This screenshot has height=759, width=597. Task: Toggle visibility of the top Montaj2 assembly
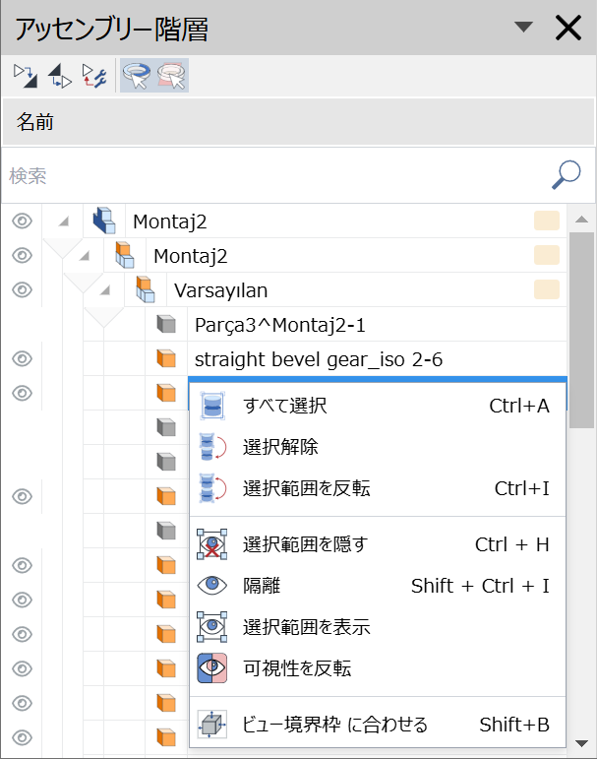pos(22,221)
